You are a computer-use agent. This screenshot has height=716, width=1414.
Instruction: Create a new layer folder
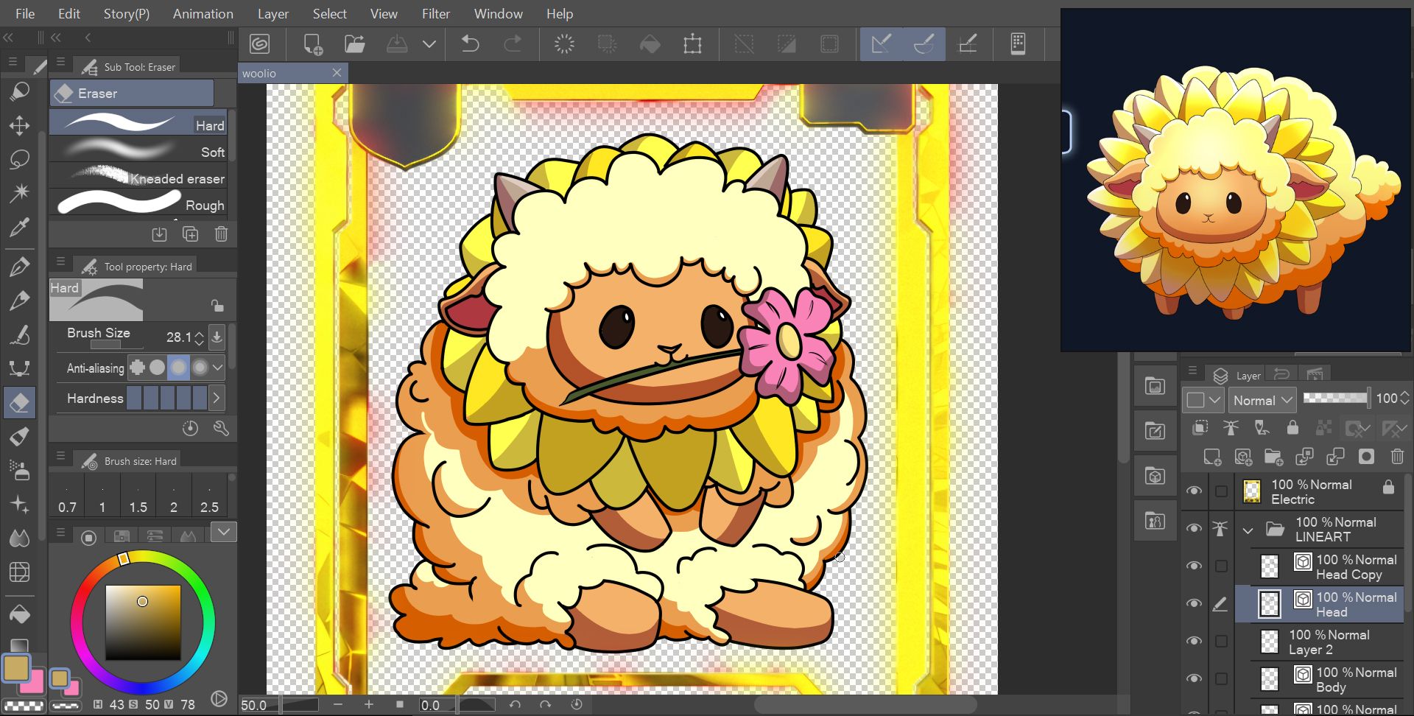pos(1273,457)
